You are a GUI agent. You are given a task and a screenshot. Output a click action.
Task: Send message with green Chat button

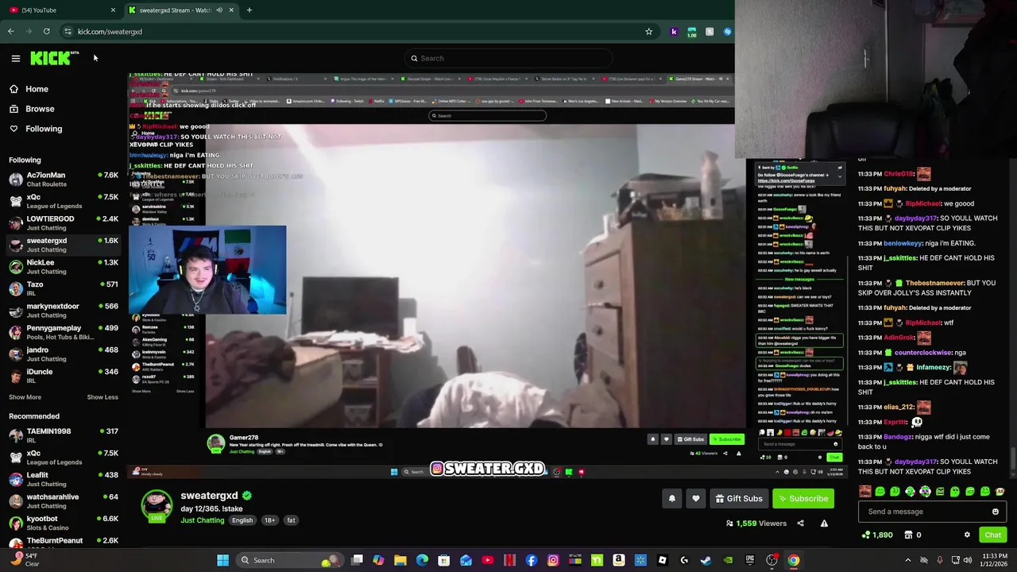pyautogui.click(x=992, y=535)
